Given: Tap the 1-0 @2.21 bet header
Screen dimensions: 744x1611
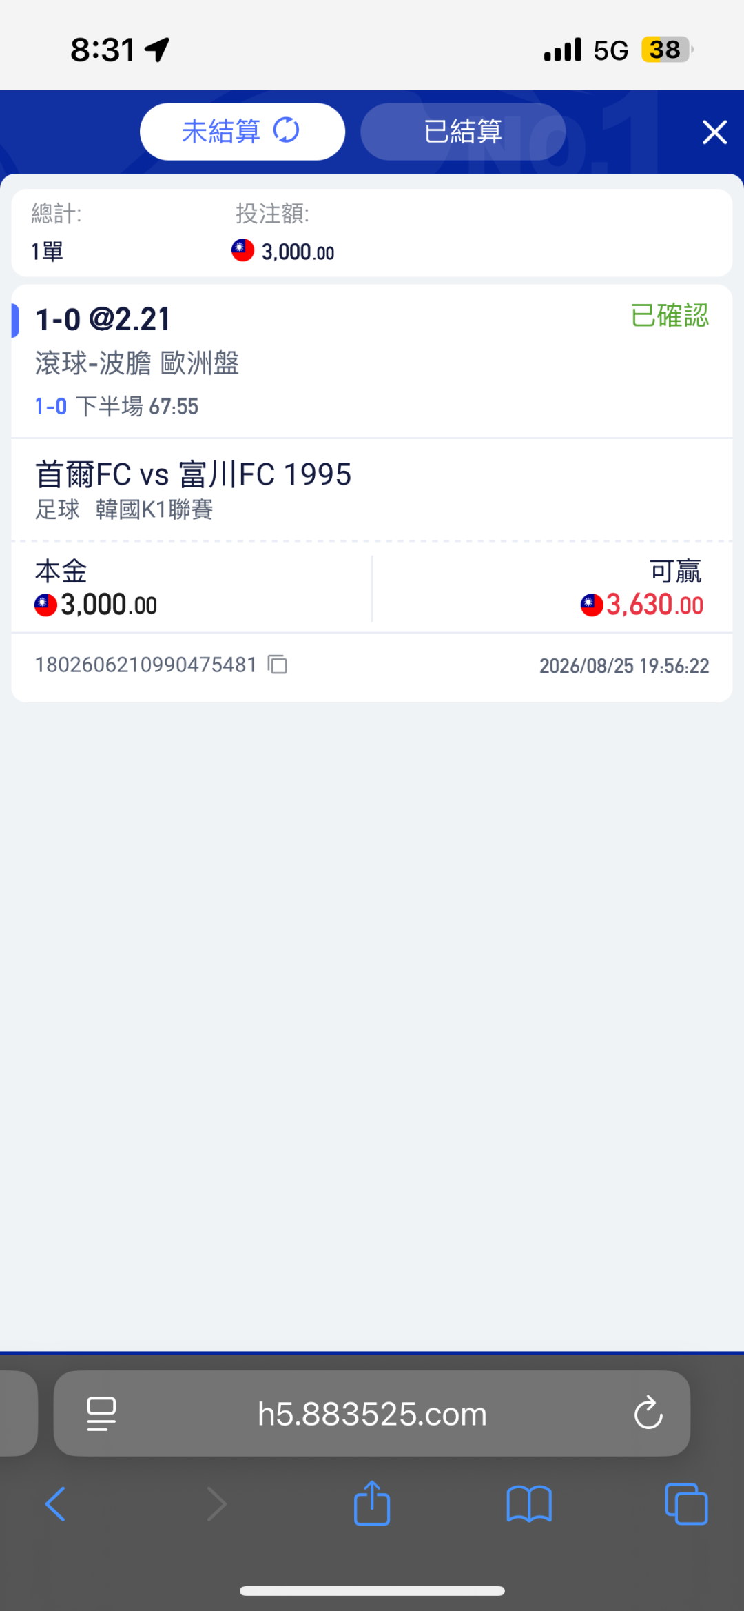Looking at the screenshot, I should click(103, 319).
